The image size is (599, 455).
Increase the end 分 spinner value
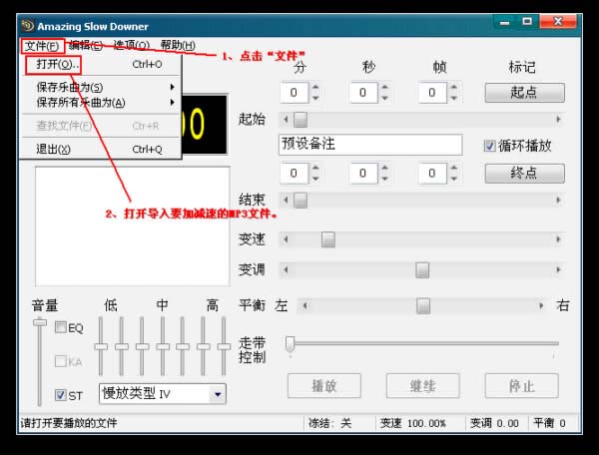[315, 169]
